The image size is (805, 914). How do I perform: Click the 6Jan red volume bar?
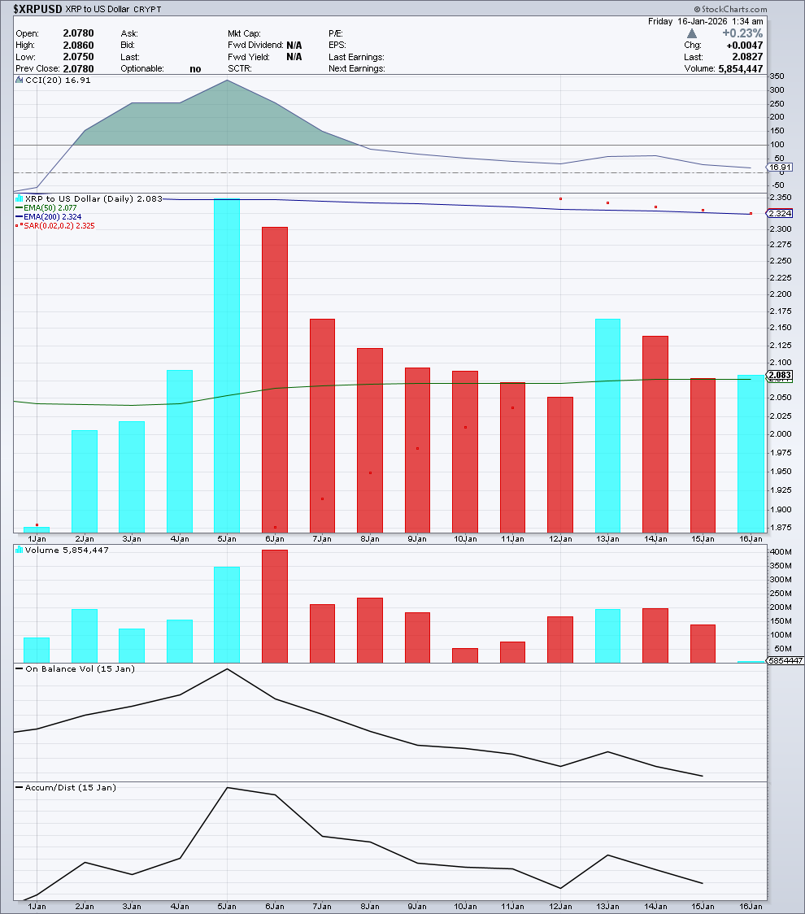275,607
